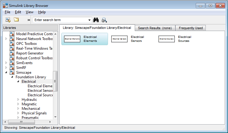The image size is (228, 133).
Task: Open the Edit menu
Action: pos(18,12)
